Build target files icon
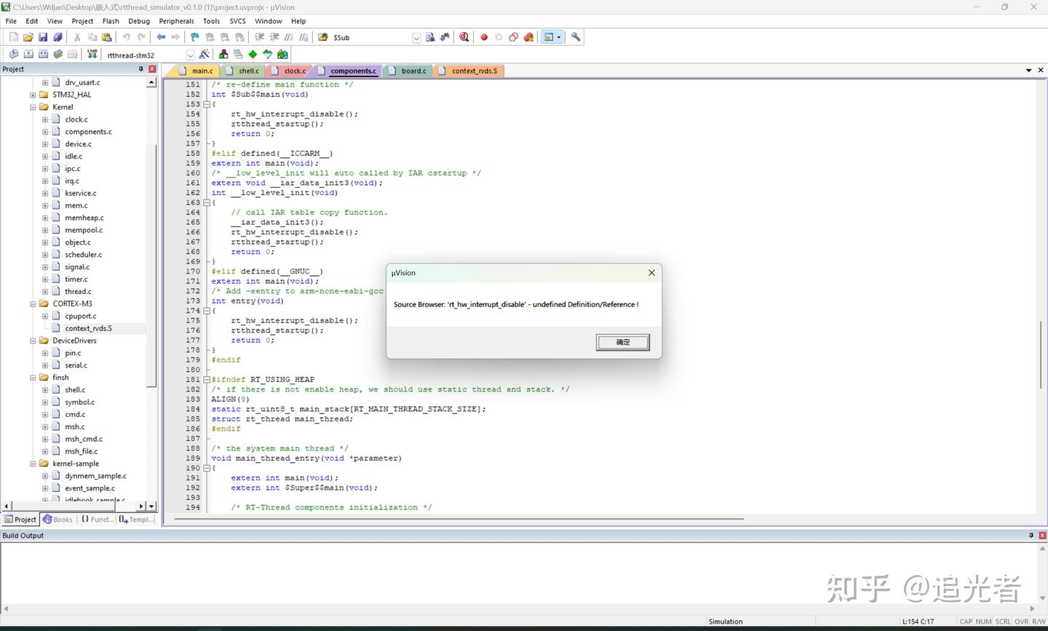 (x=28, y=55)
